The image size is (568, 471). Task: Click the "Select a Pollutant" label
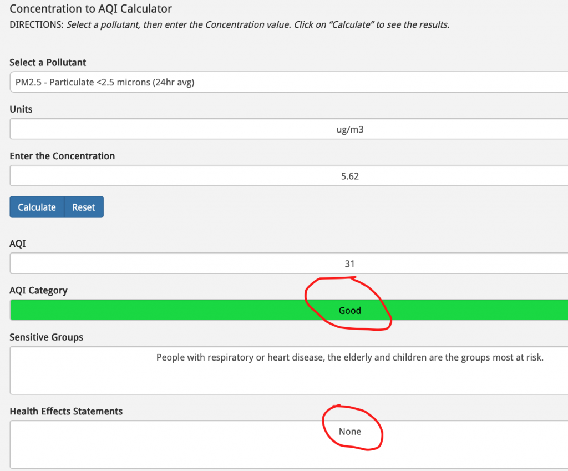point(48,63)
